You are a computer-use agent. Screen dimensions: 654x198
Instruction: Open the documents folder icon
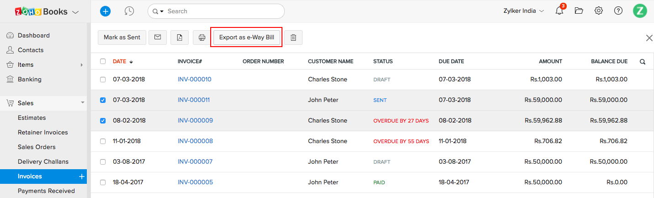[x=579, y=11]
